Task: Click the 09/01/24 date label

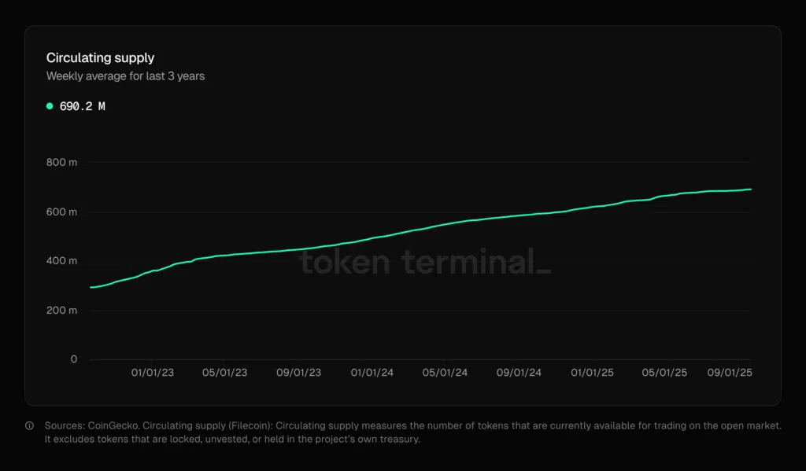Action: (519, 373)
